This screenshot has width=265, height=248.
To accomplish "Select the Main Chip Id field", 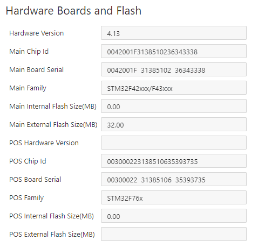I will pyautogui.click(x=174, y=51).
